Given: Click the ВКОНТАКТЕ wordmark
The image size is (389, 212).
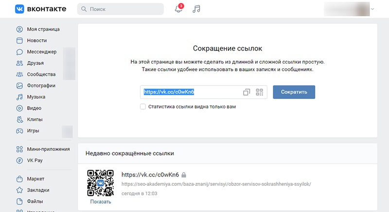Looking at the screenshot, I should point(47,9).
